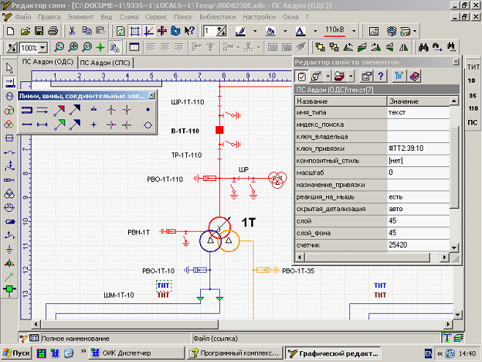
Task: Click the Save (floppy disk) toolbar icon
Action: pyautogui.click(x=40, y=31)
